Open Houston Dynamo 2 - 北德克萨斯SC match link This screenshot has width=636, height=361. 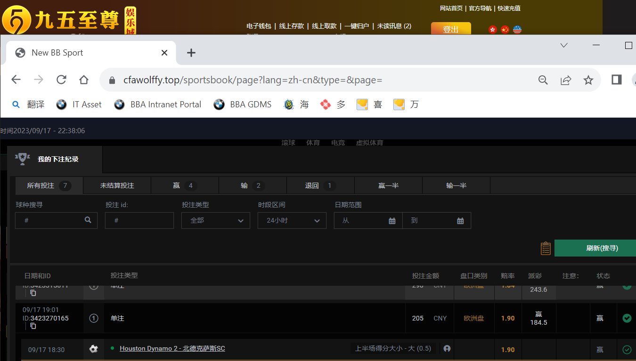172,349
